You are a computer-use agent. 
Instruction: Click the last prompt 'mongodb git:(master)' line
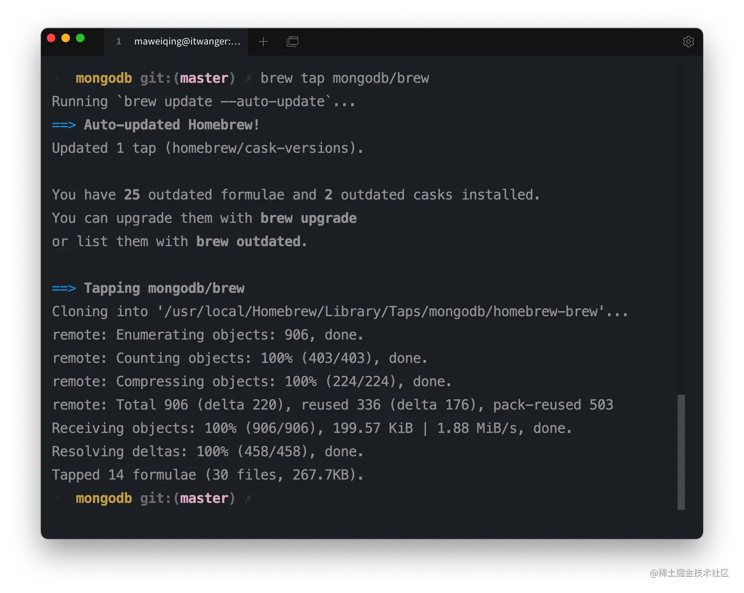point(153,499)
